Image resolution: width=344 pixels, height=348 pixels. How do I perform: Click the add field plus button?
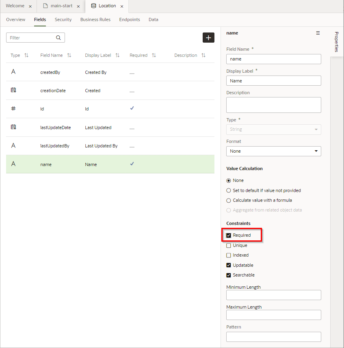pos(208,38)
